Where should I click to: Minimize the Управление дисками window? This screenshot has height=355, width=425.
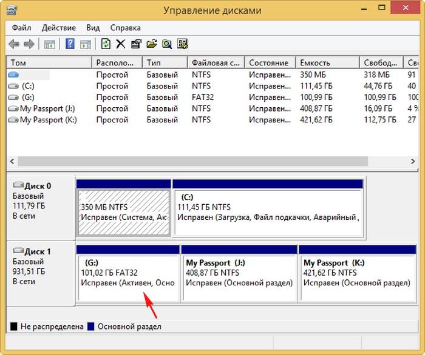coord(364,8)
